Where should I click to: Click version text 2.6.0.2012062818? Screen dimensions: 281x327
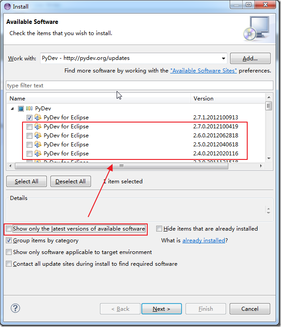point(216,135)
